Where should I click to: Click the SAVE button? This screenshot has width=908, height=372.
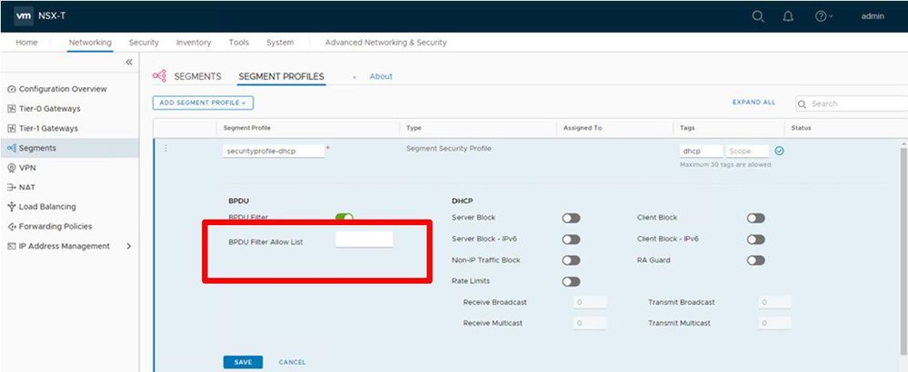(x=244, y=362)
